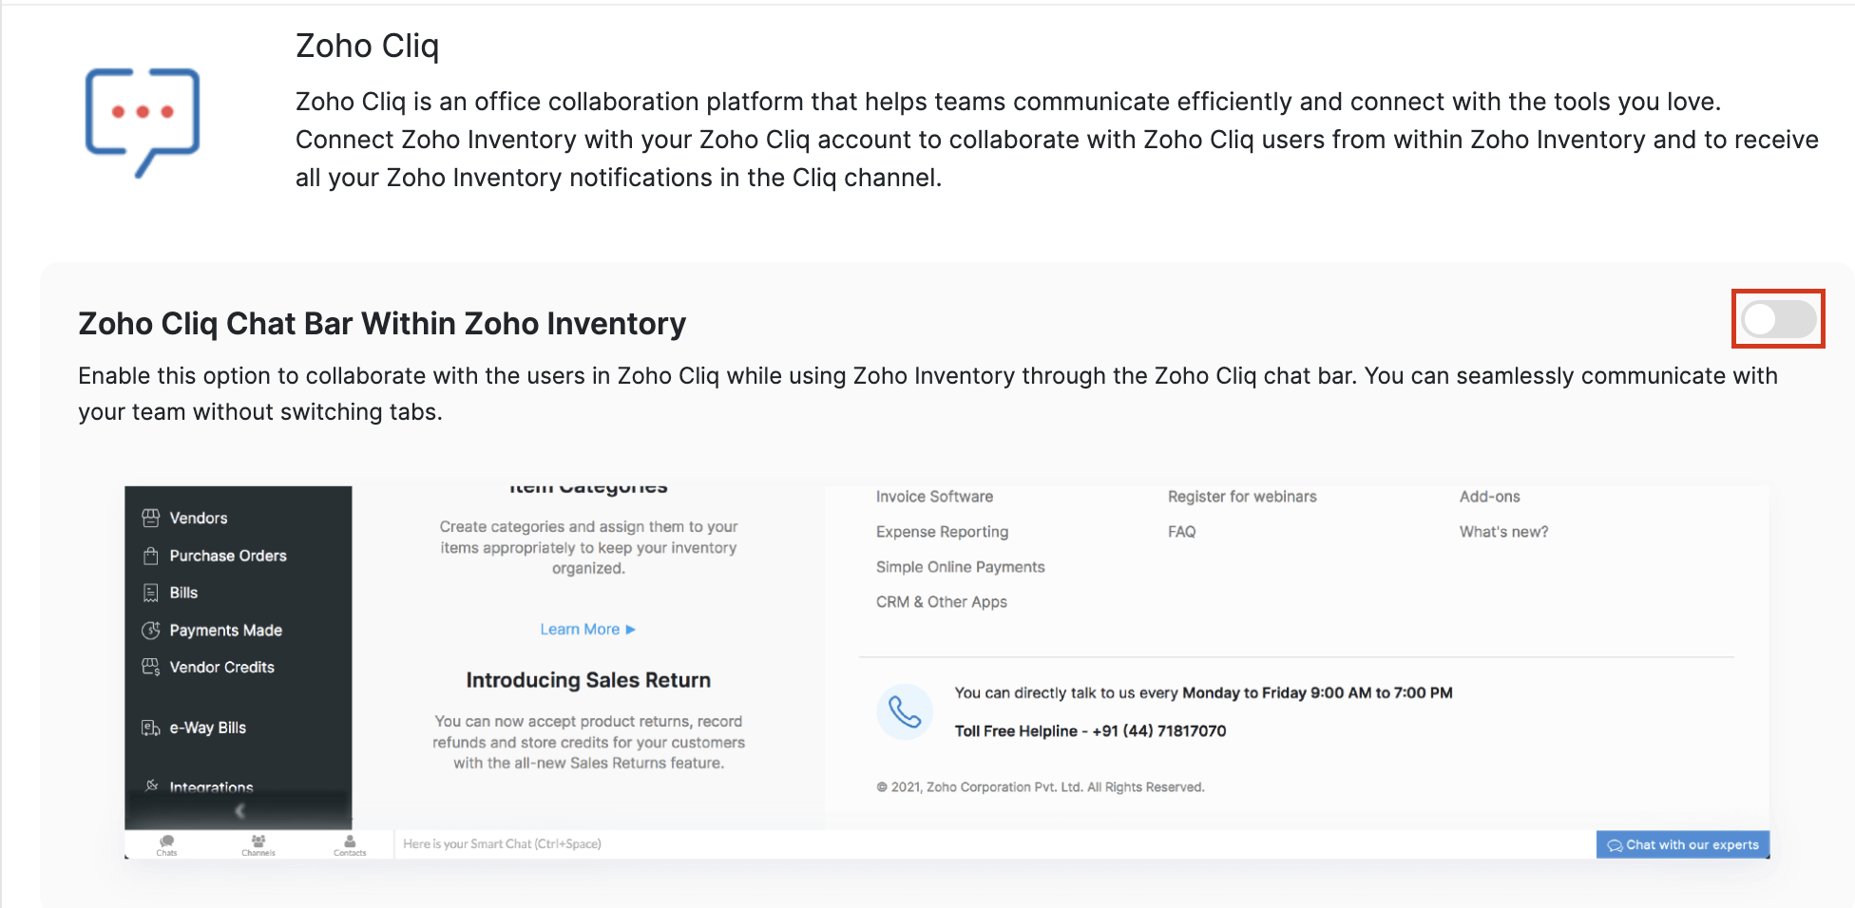
Task: Open the Add-ons link
Action: click(x=1489, y=496)
